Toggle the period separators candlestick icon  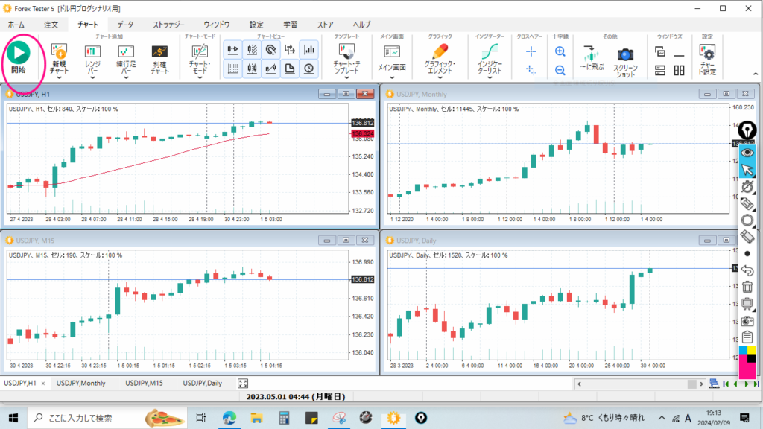pos(252,69)
